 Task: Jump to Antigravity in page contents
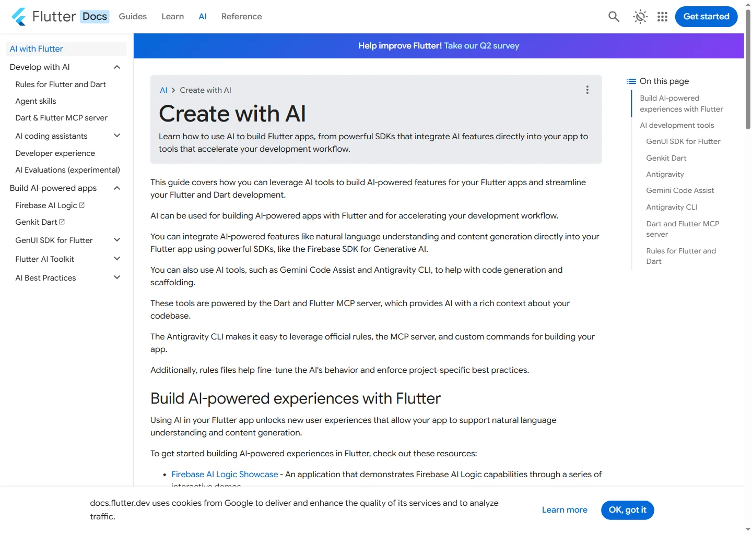665,174
